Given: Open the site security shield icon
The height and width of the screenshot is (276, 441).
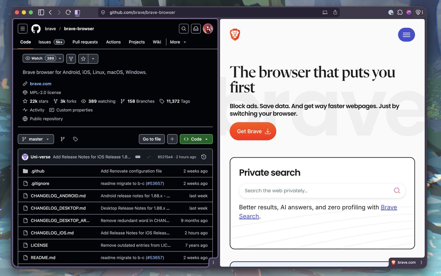Looking at the screenshot, I should (103, 12).
